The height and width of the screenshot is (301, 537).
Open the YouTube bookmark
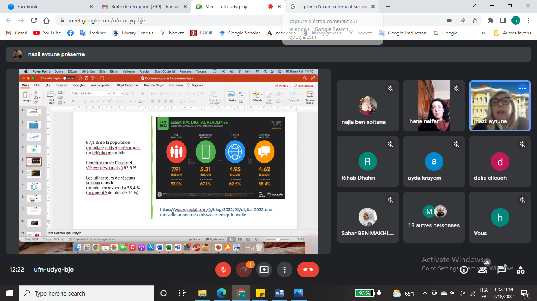point(47,33)
